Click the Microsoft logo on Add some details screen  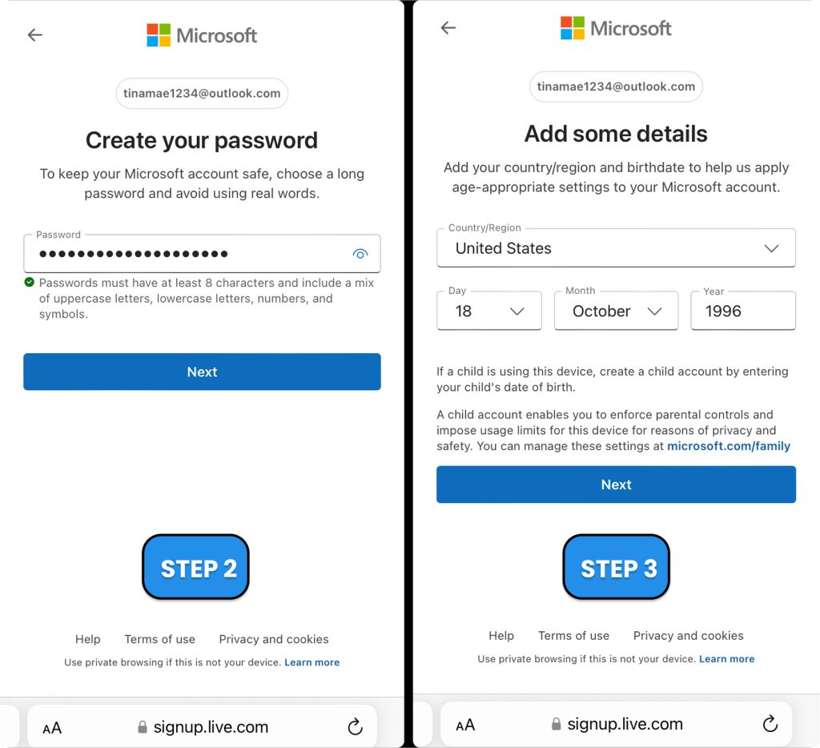pos(616,28)
